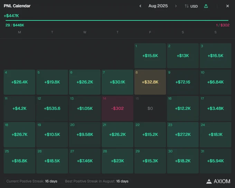Screen dimensions: 235x188
Task: Select day 9 with +$72.16
Action: click(183, 82)
